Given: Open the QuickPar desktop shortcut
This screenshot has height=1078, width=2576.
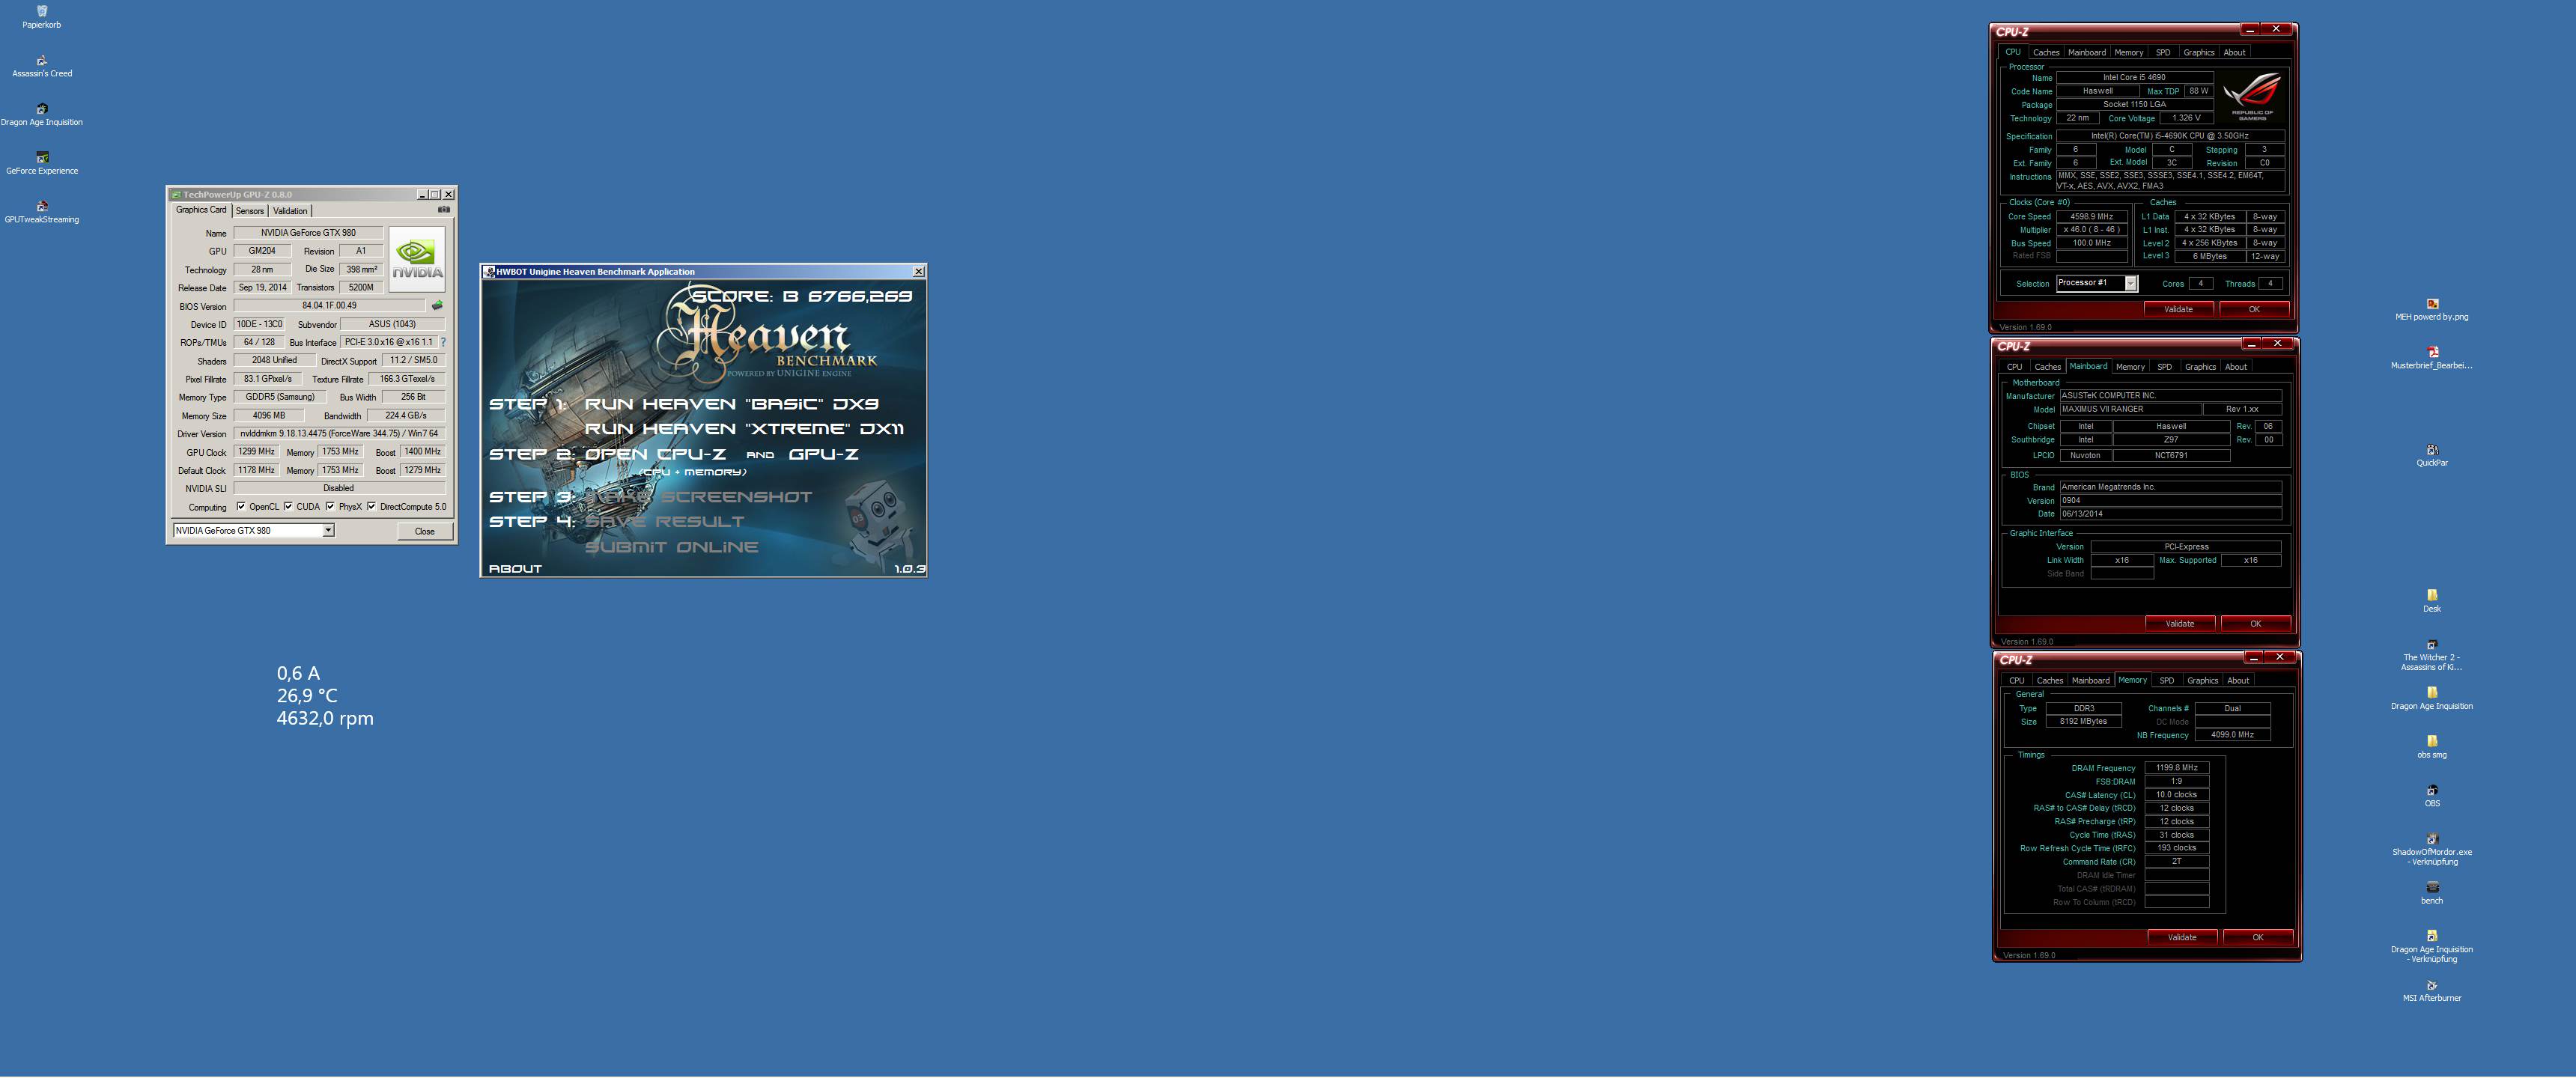Looking at the screenshot, I should (x=2432, y=450).
